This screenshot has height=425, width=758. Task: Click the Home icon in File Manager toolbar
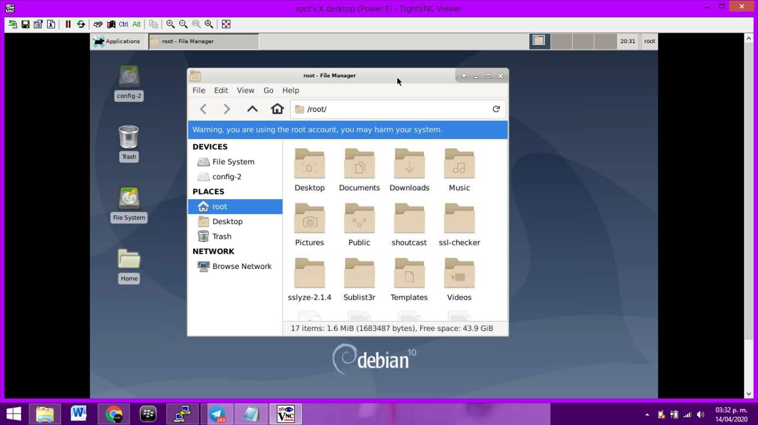[277, 109]
